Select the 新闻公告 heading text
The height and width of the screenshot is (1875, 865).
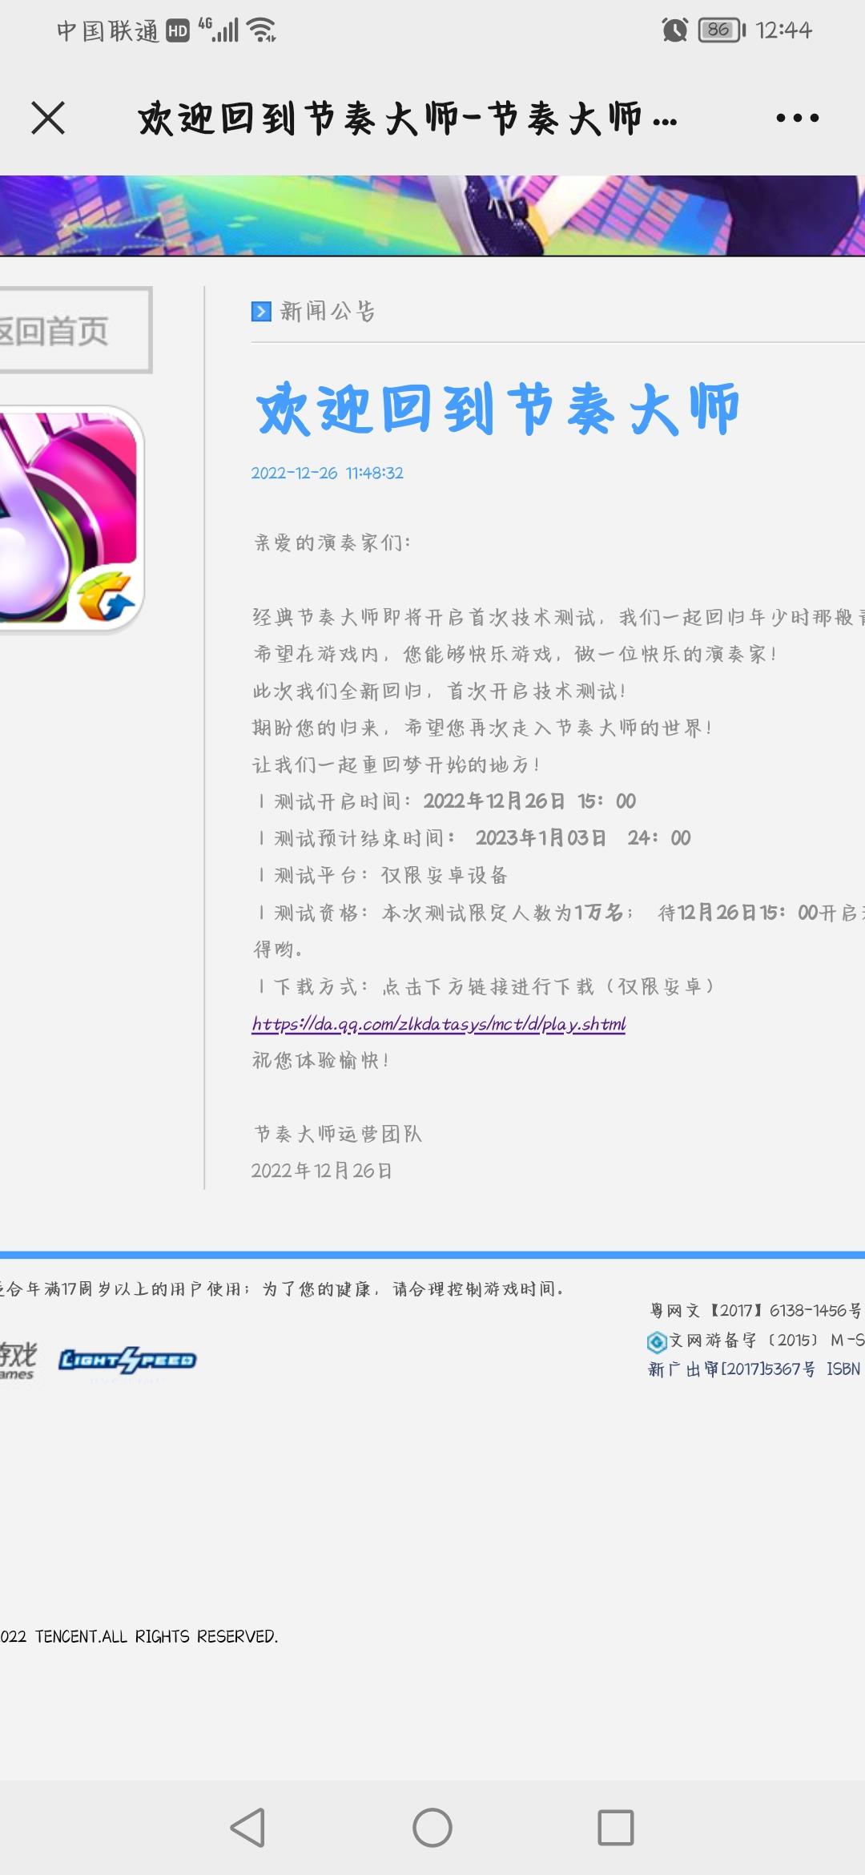tap(328, 311)
